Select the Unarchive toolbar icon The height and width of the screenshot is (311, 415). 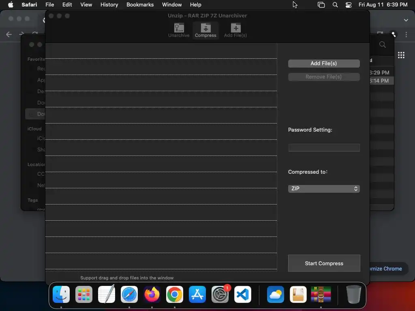pos(179,30)
